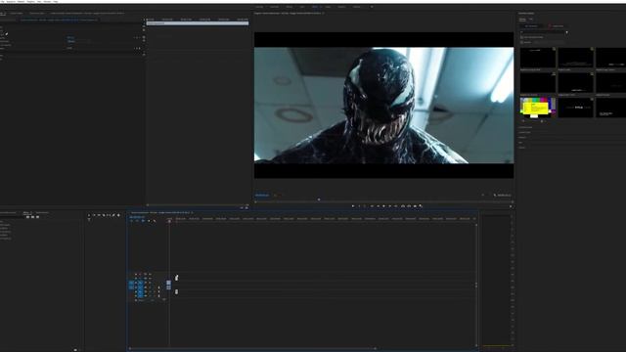Select the Track Select Forward tool

point(94,215)
